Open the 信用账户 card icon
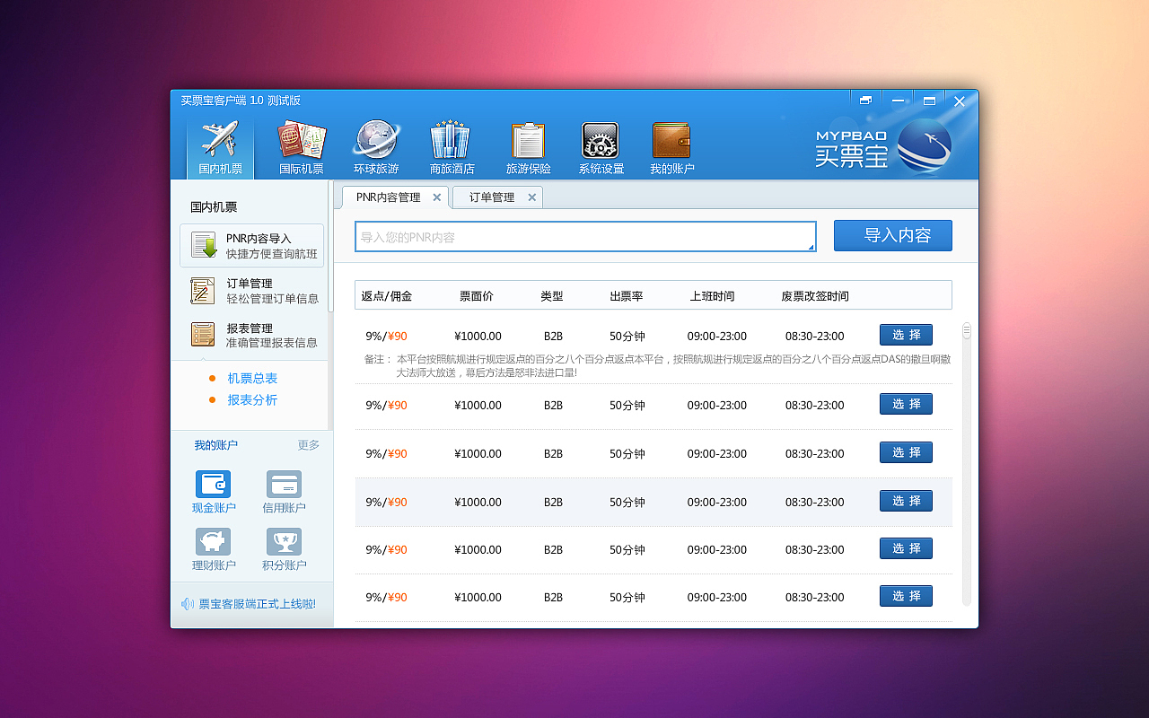 284,492
